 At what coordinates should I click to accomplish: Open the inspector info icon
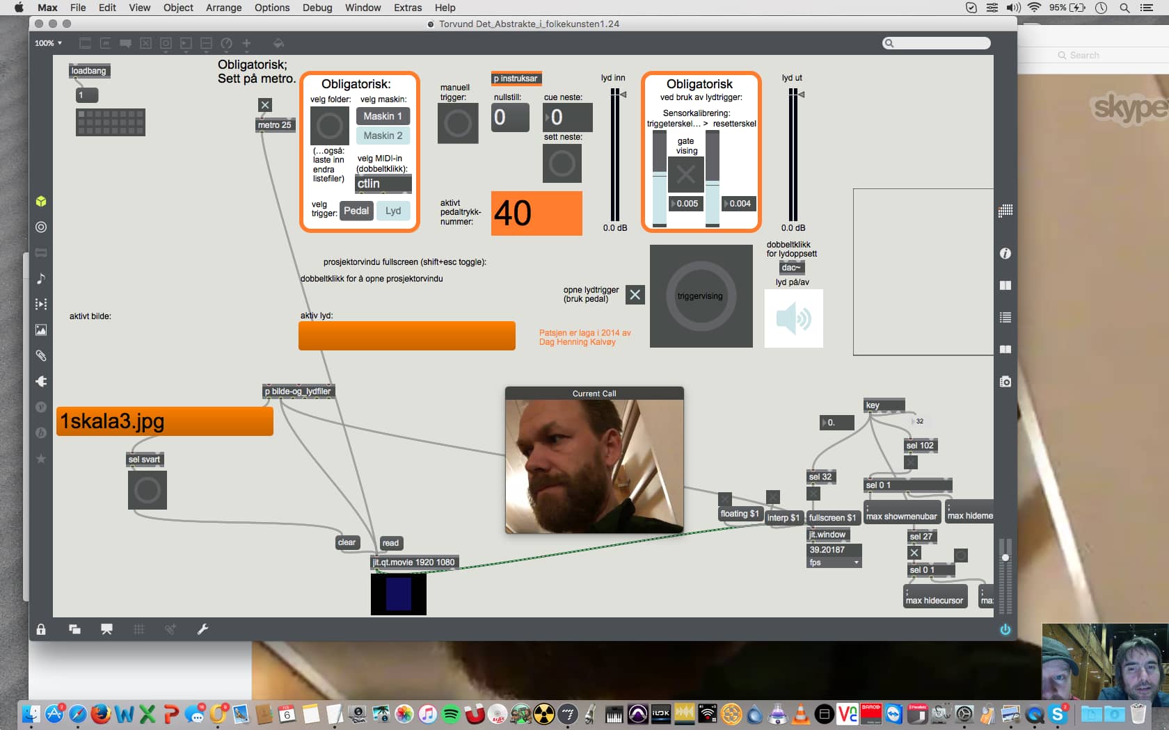tap(1005, 254)
